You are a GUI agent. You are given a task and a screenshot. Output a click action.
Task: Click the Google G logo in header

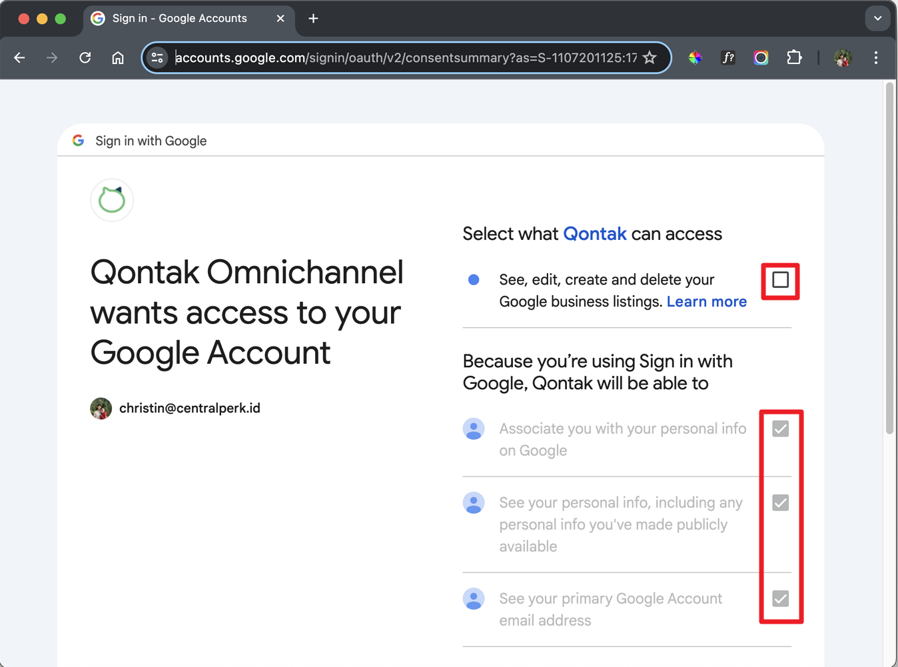(x=79, y=141)
